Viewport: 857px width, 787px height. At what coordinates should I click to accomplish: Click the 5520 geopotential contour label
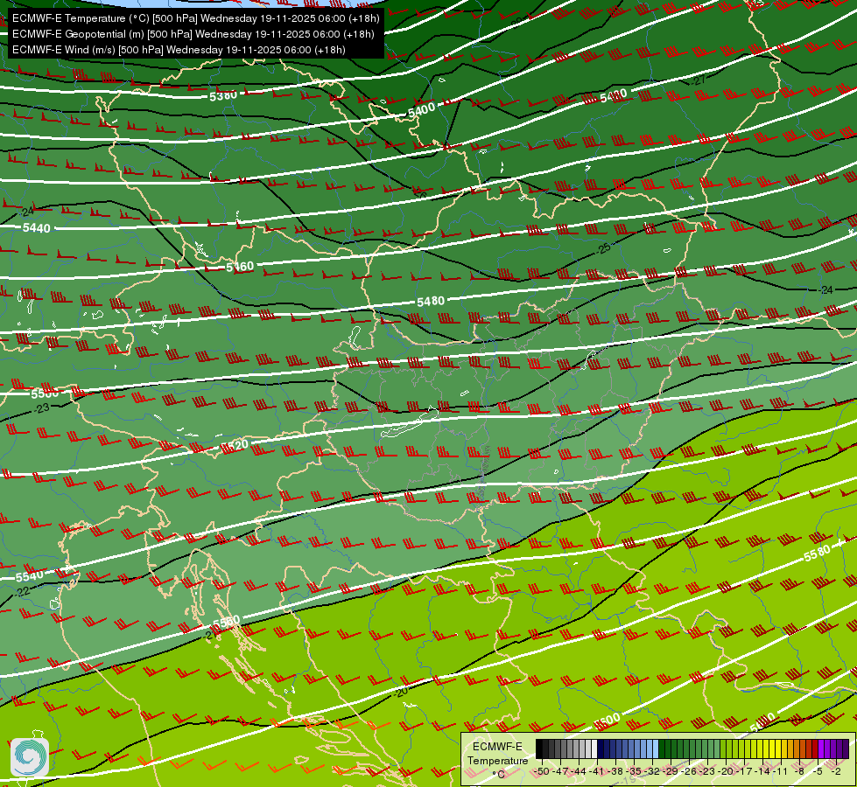(235, 446)
